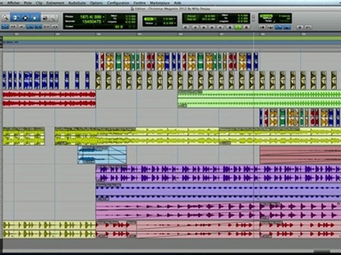Toggle the Zoom Toggle button
The width and height of the screenshot is (341, 255).
(x=5, y=27)
